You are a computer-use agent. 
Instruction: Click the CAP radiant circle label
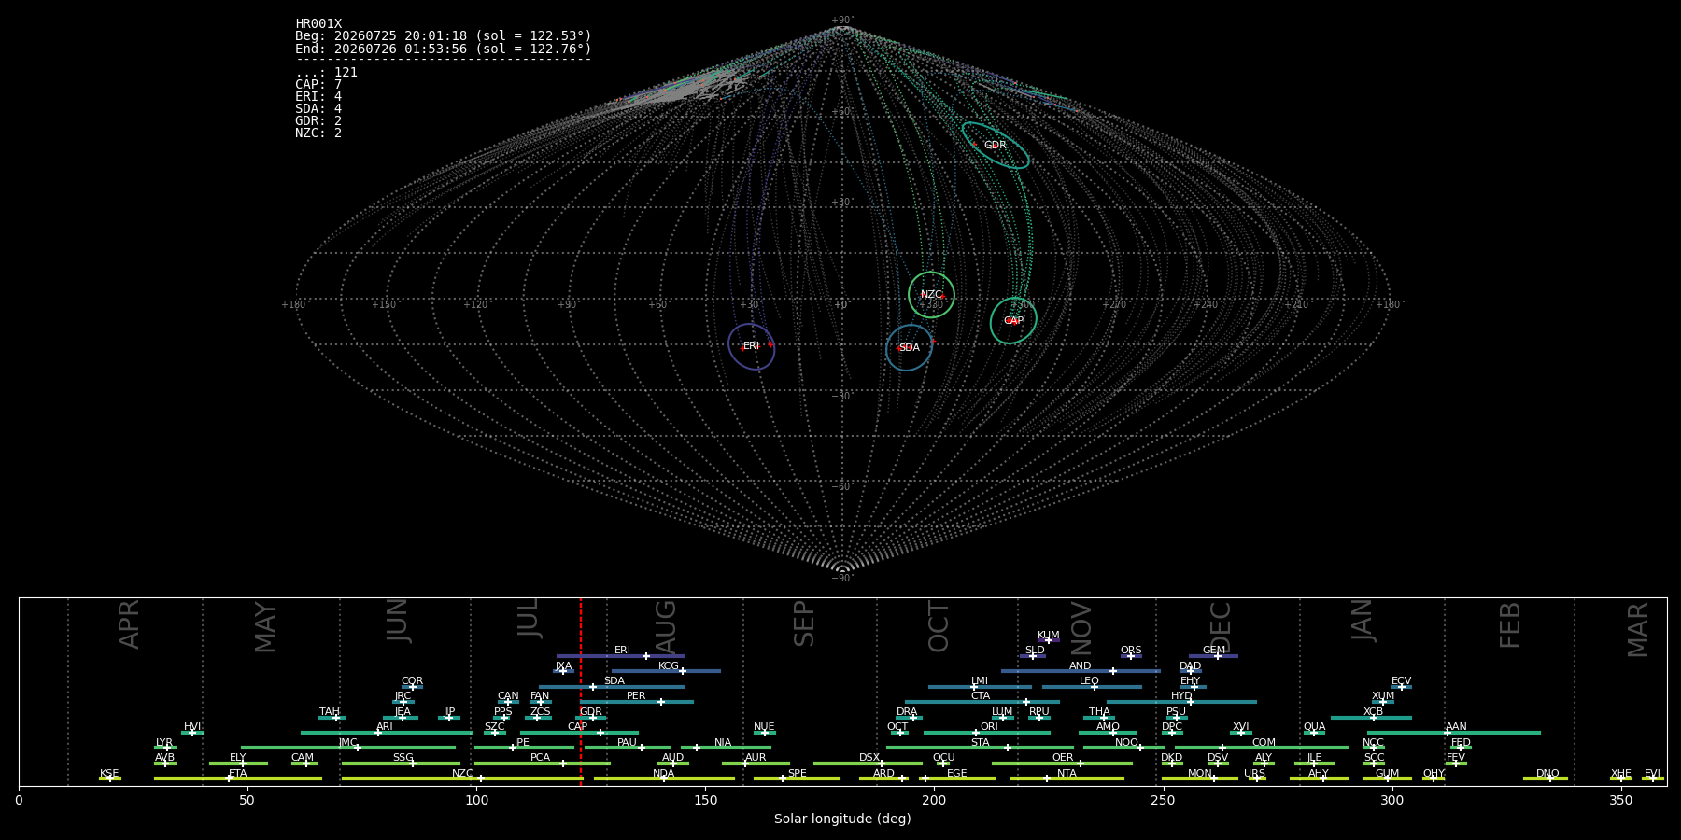pyautogui.click(x=1013, y=320)
